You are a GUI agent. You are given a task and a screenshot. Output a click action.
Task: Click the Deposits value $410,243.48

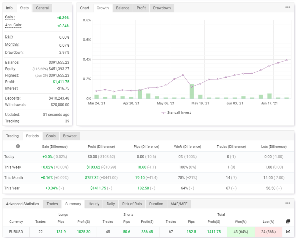pos(59,98)
